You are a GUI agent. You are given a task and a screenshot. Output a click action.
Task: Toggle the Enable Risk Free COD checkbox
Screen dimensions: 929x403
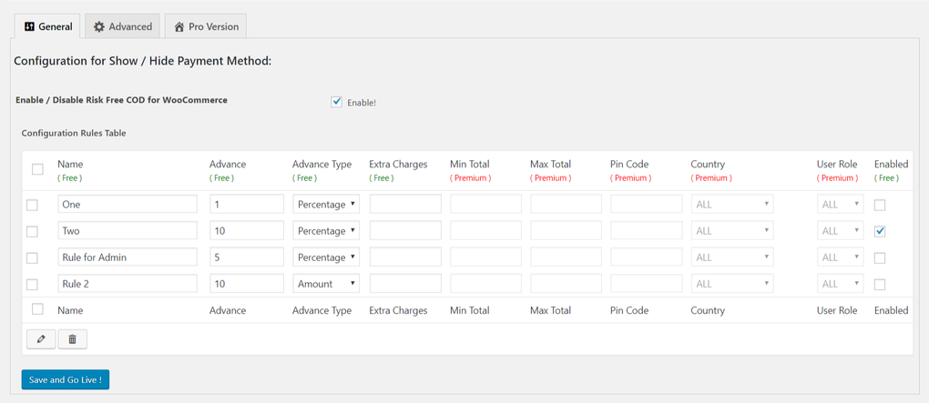337,102
